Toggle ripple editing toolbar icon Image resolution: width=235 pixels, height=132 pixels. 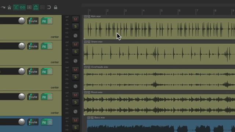(x=29, y=7)
